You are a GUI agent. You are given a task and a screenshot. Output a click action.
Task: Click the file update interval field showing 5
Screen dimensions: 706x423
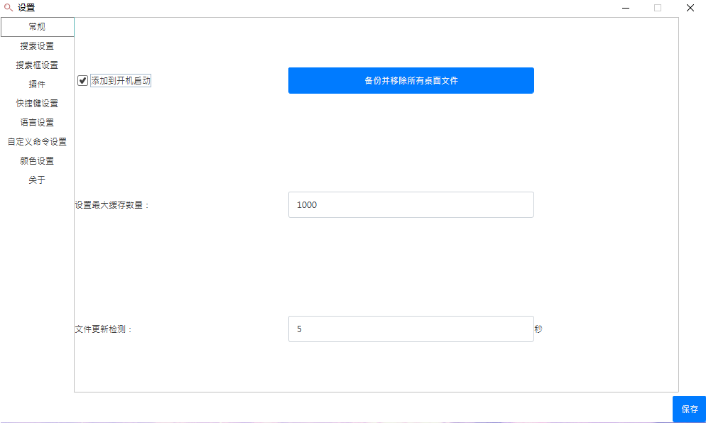(411, 329)
